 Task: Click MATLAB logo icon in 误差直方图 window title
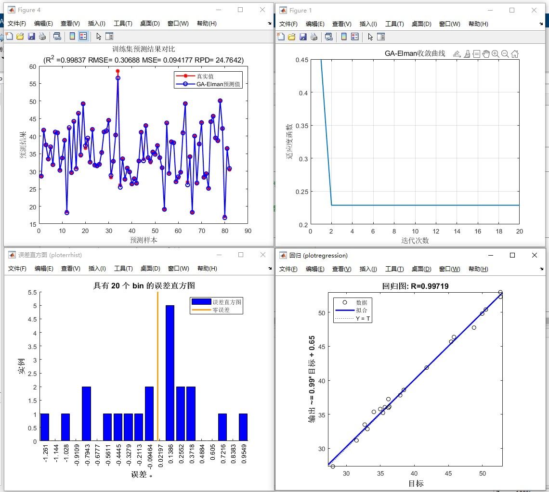12,255
